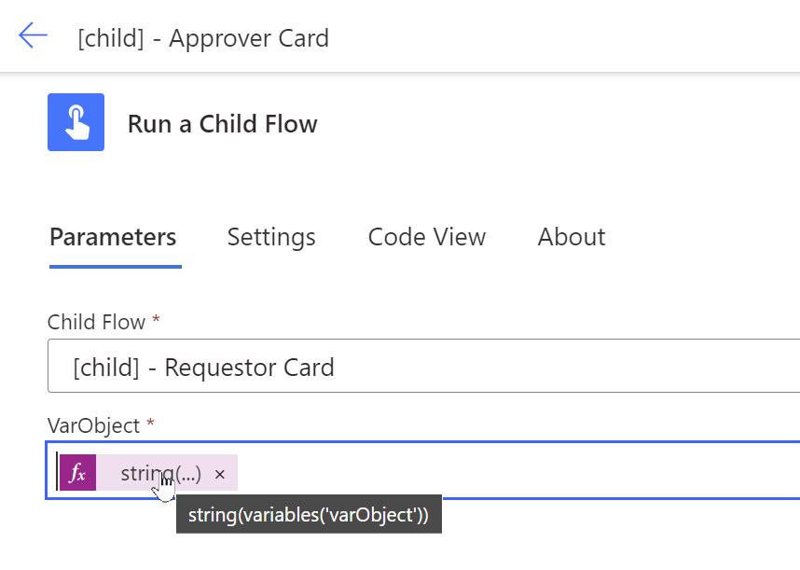This screenshot has width=800, height=570.
Task: Click the x to remove the string expression
Action: click(x=220, y=473)
